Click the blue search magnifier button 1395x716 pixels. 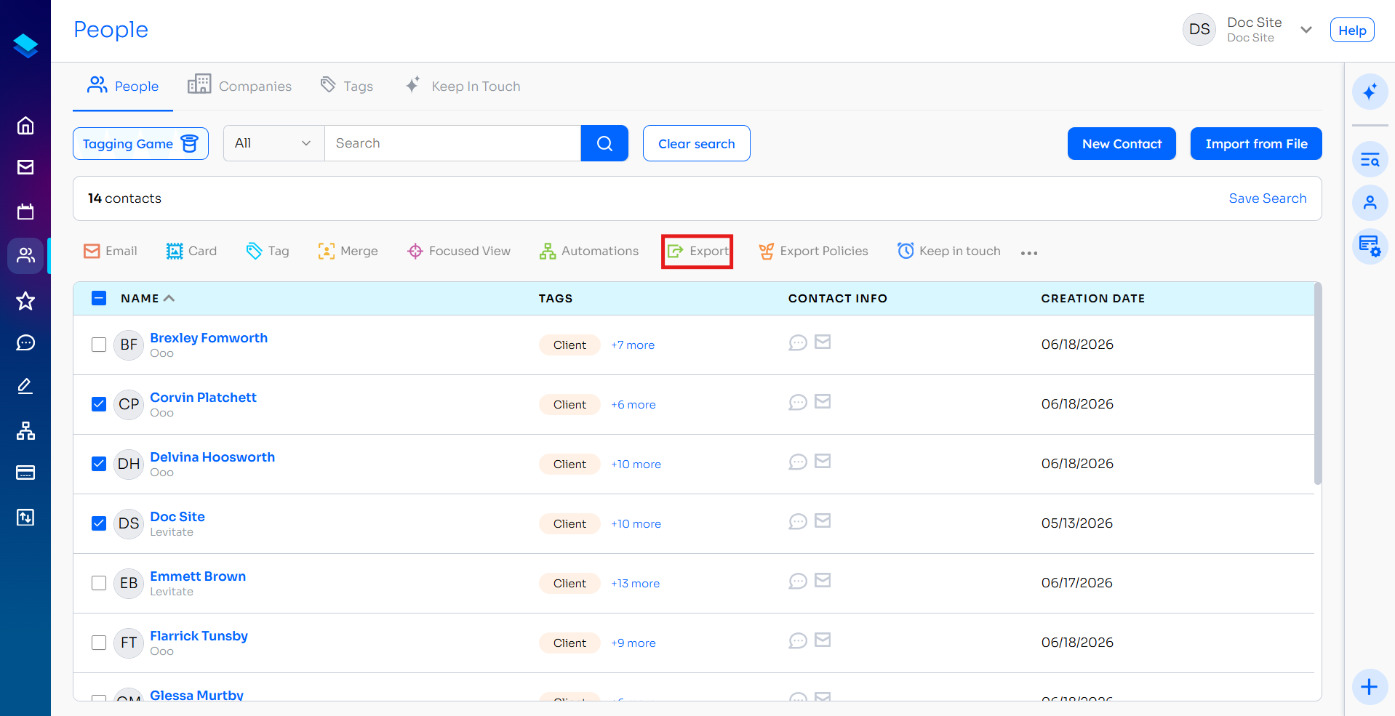604,143
